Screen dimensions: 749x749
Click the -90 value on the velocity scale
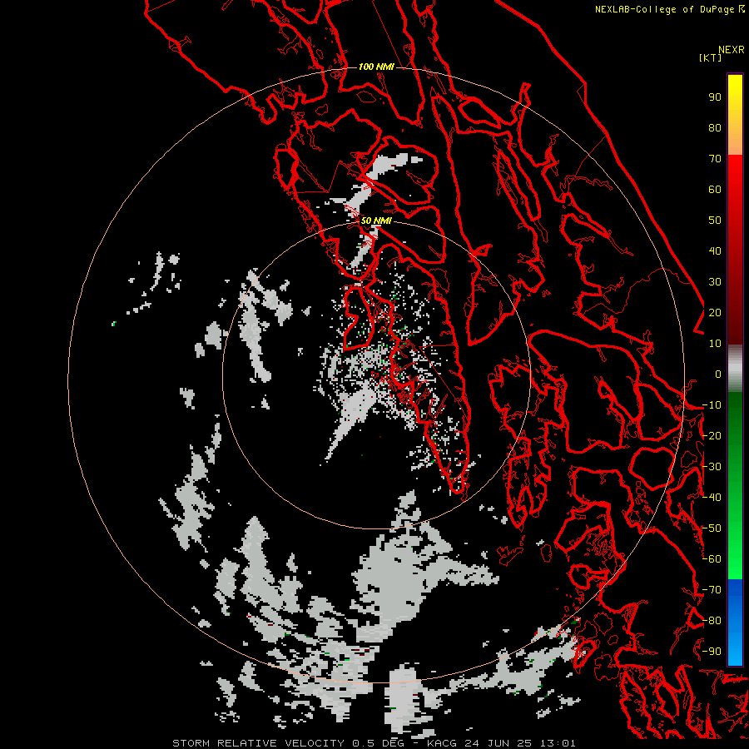[x=712, y=652]
